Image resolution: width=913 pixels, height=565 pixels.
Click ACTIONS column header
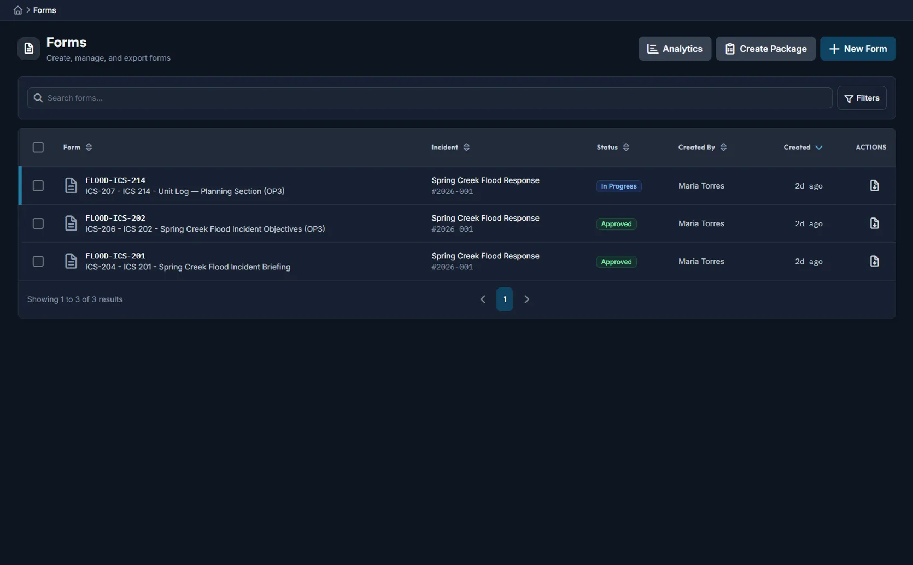(x=871, y=148)
